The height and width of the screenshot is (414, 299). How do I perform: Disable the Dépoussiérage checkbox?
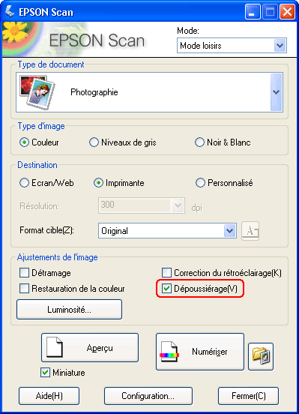(166, 289)
